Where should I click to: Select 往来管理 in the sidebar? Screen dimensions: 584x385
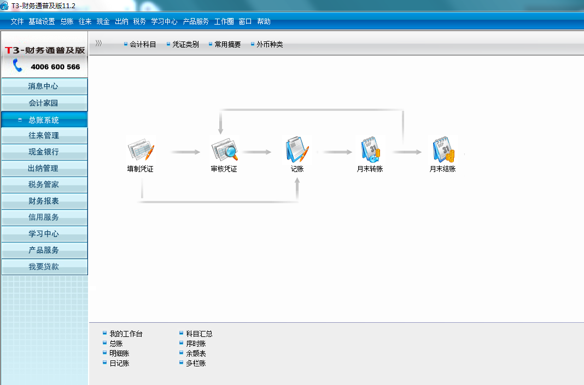point(44,136)
